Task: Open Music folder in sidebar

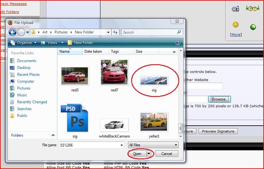Action: tap(22, 95)
